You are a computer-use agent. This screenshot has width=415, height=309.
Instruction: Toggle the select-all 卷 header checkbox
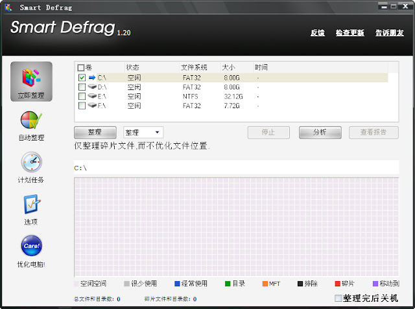point(81,67)
